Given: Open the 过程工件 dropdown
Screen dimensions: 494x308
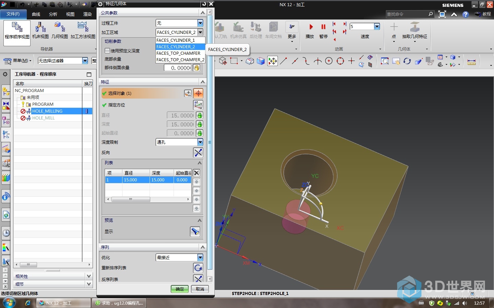Looking at the screenshot, I should [x=200, y=23].
